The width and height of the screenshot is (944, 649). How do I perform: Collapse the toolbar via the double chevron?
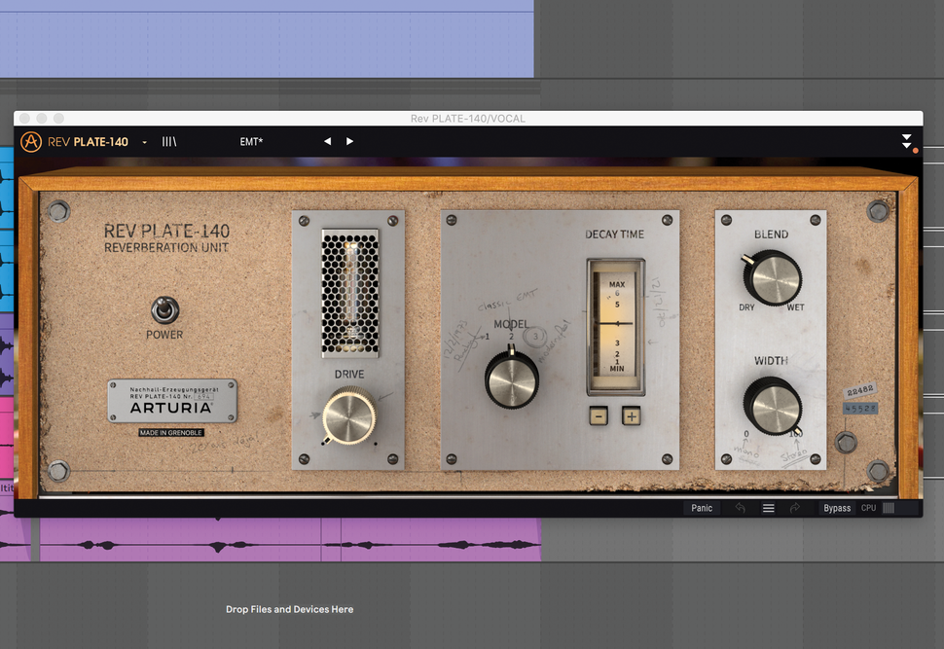(905, 142)
